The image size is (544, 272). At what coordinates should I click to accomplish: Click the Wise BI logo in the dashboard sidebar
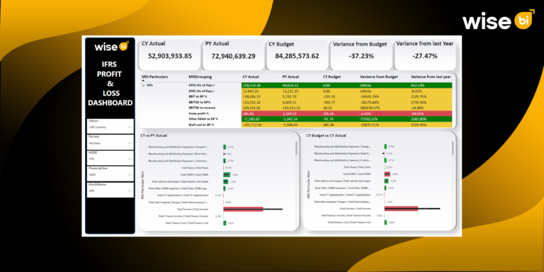tap(111, 46)
